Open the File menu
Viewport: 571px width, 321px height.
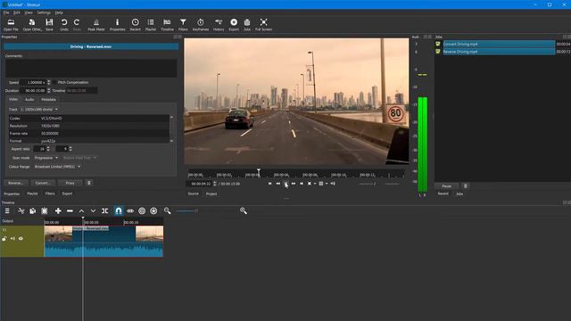point(6,12)
